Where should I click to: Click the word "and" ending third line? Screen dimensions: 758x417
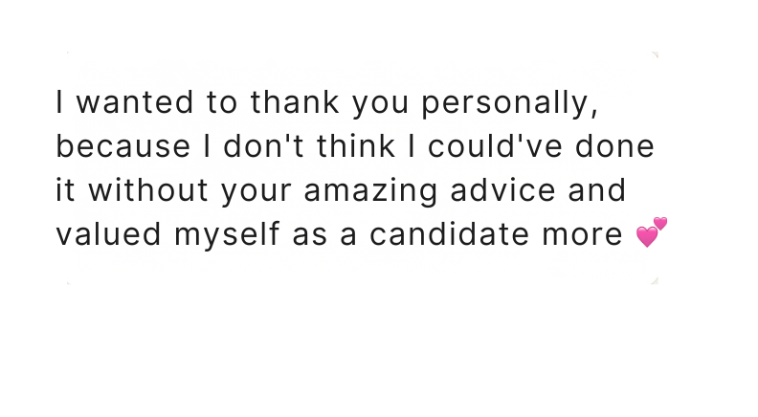[x=597, y=190]
